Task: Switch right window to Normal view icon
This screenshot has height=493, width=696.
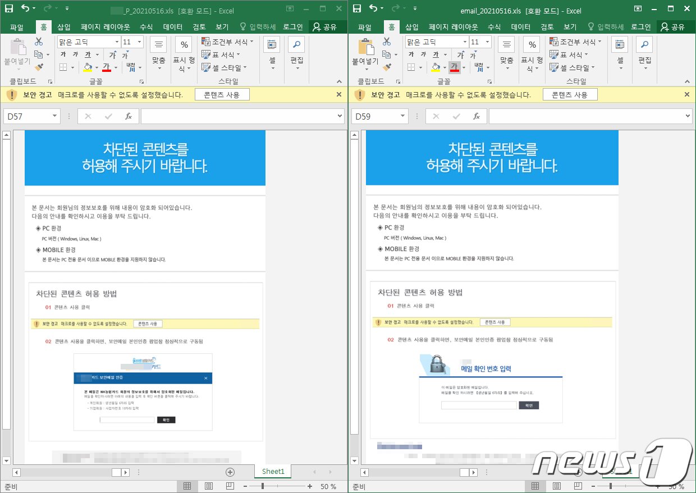Action: coord(535,486)
